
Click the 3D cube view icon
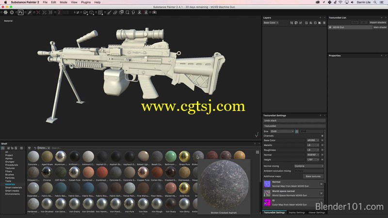91,13
